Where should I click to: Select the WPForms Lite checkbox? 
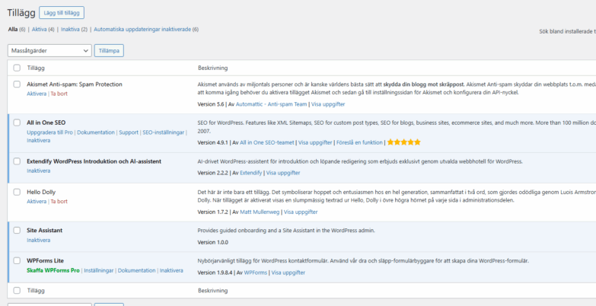[x=17, y=260]
